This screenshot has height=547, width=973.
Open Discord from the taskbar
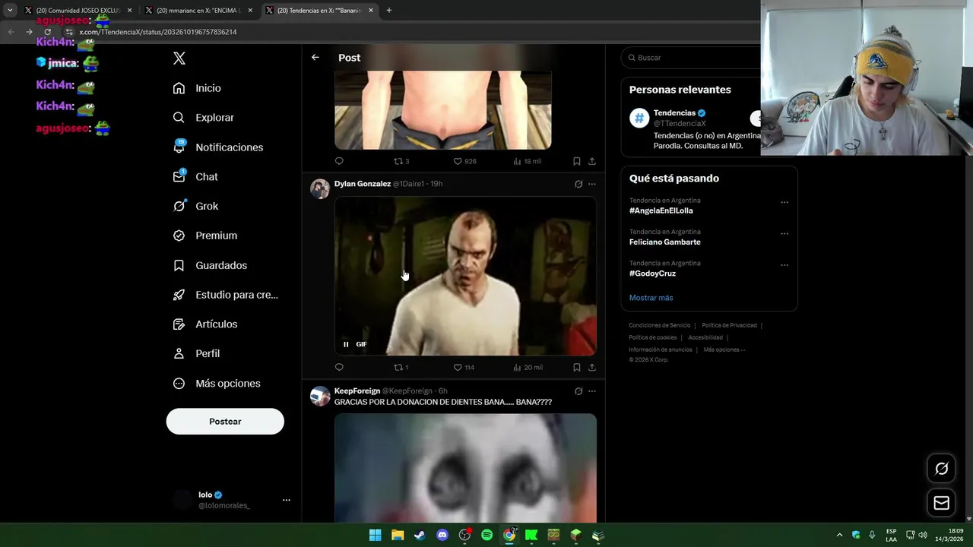pos(442,535)
